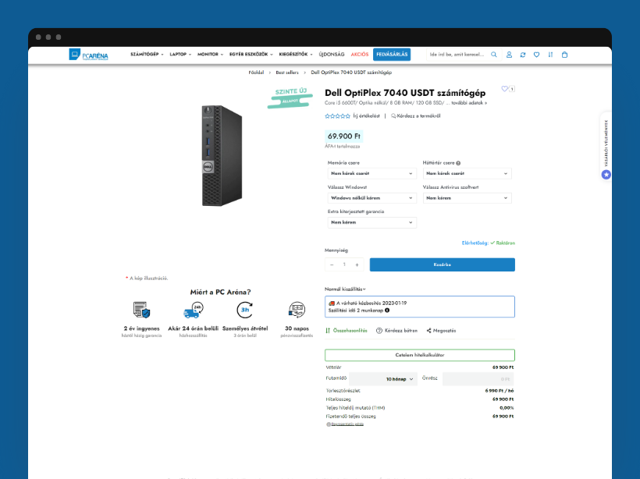Add product to favorites via heart icon

click(x=505, y=89)
